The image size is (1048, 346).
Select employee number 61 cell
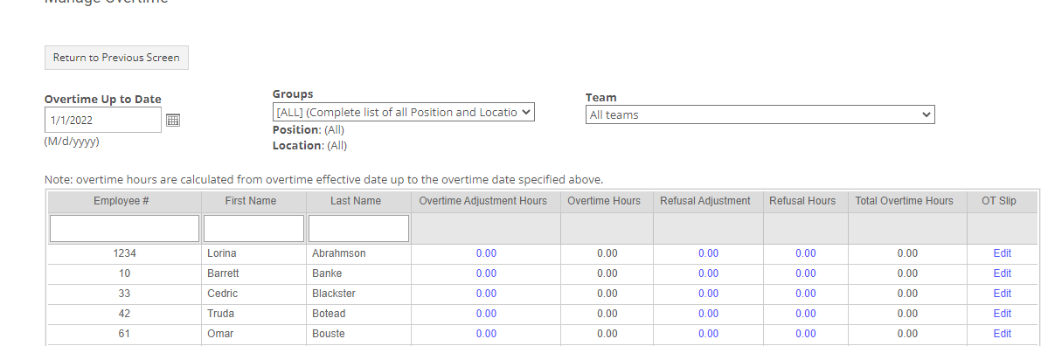click(124, 334)
